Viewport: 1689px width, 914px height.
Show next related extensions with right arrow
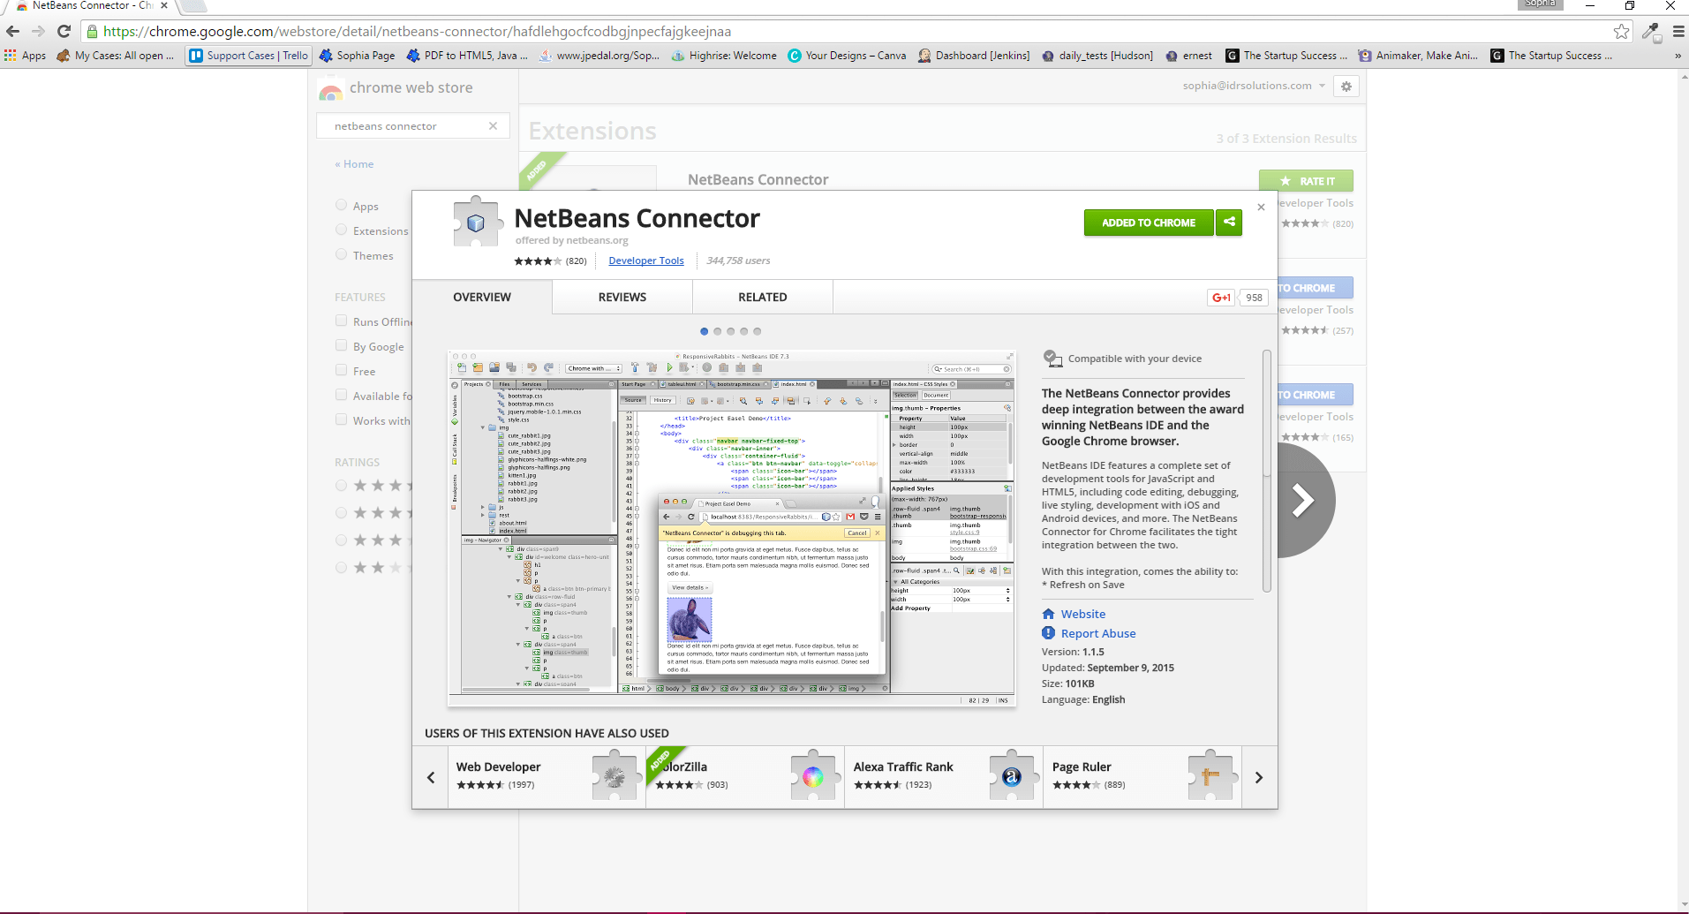(x=1259, y=777)
